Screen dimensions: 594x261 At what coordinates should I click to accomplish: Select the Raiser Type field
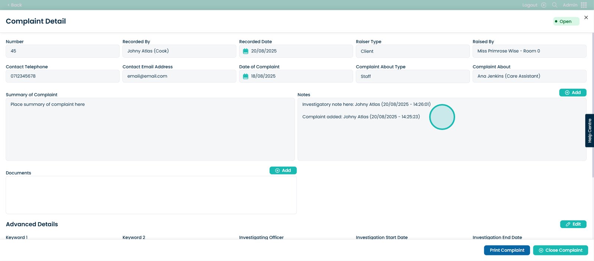[412, 51]
